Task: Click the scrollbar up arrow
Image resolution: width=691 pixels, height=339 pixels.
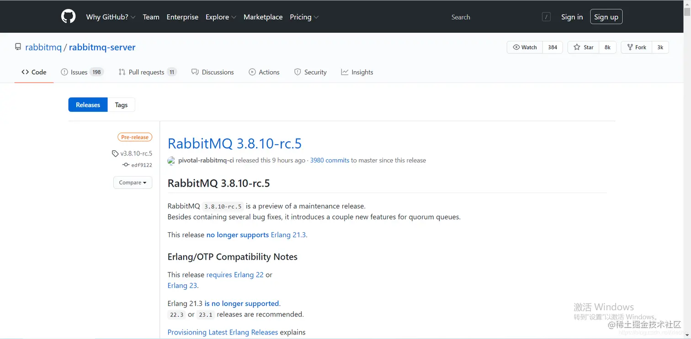Action: [x=687, y=3]
